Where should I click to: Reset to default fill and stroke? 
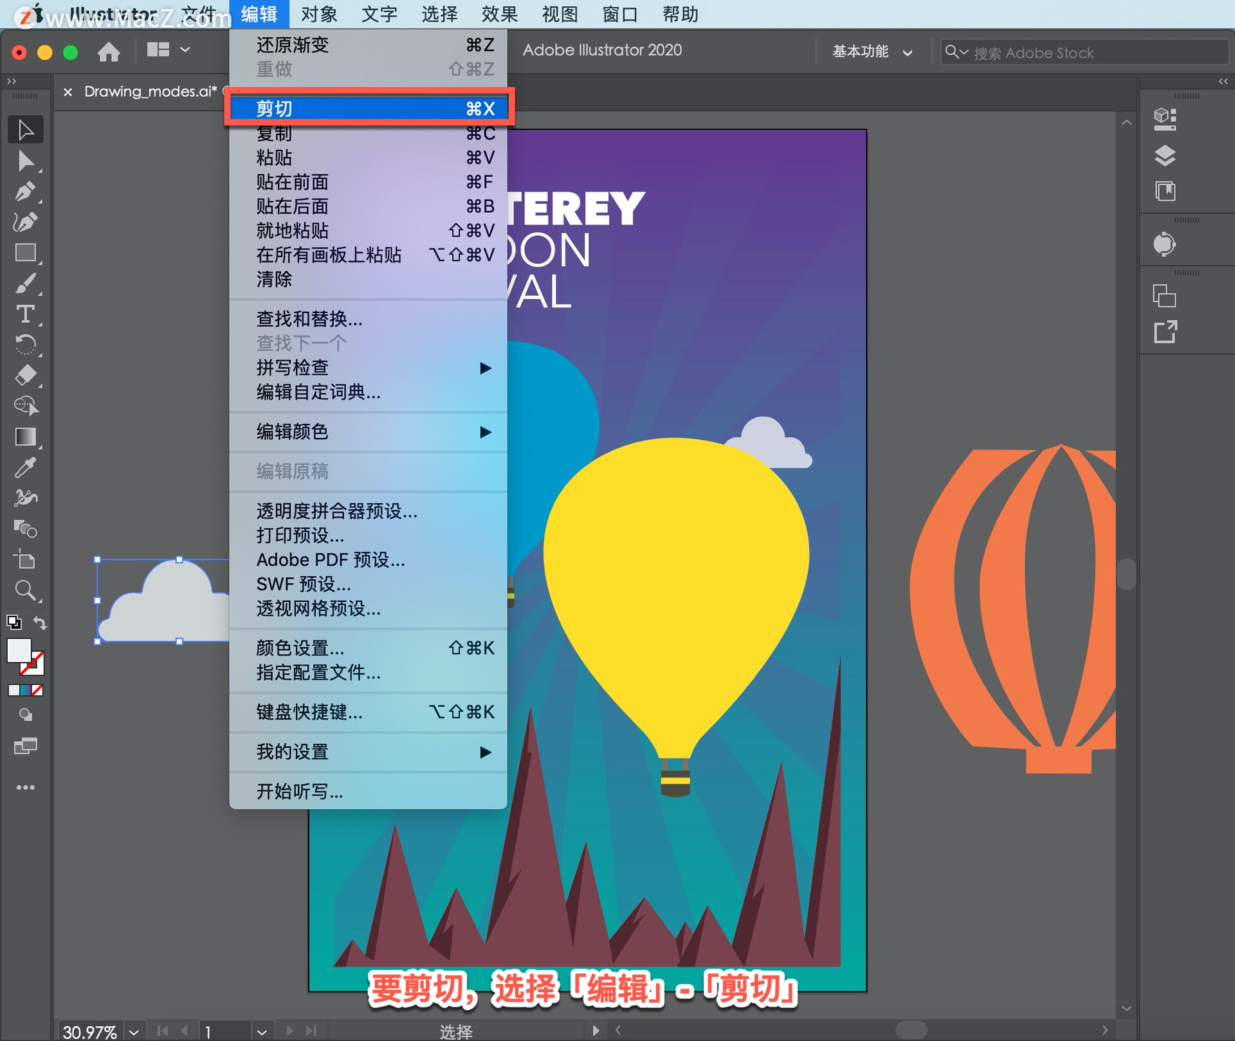(14, 622)
